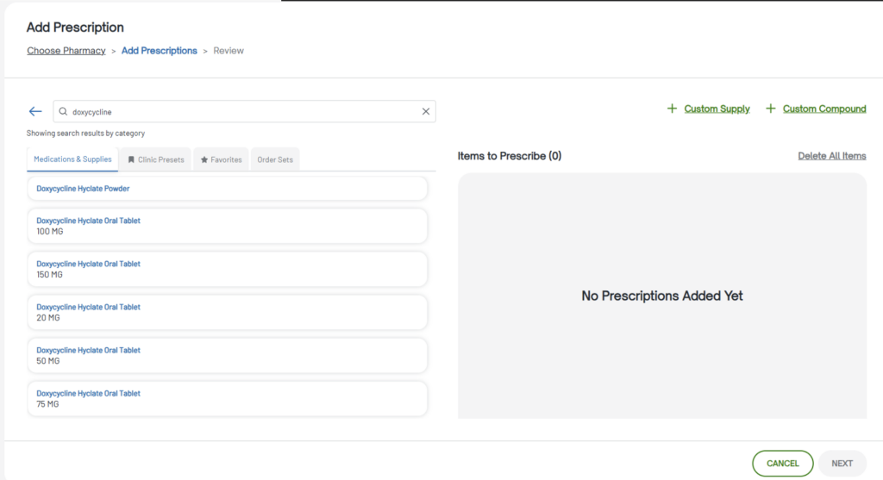Click the back arrow beside search box

click(x=35, y=111)
